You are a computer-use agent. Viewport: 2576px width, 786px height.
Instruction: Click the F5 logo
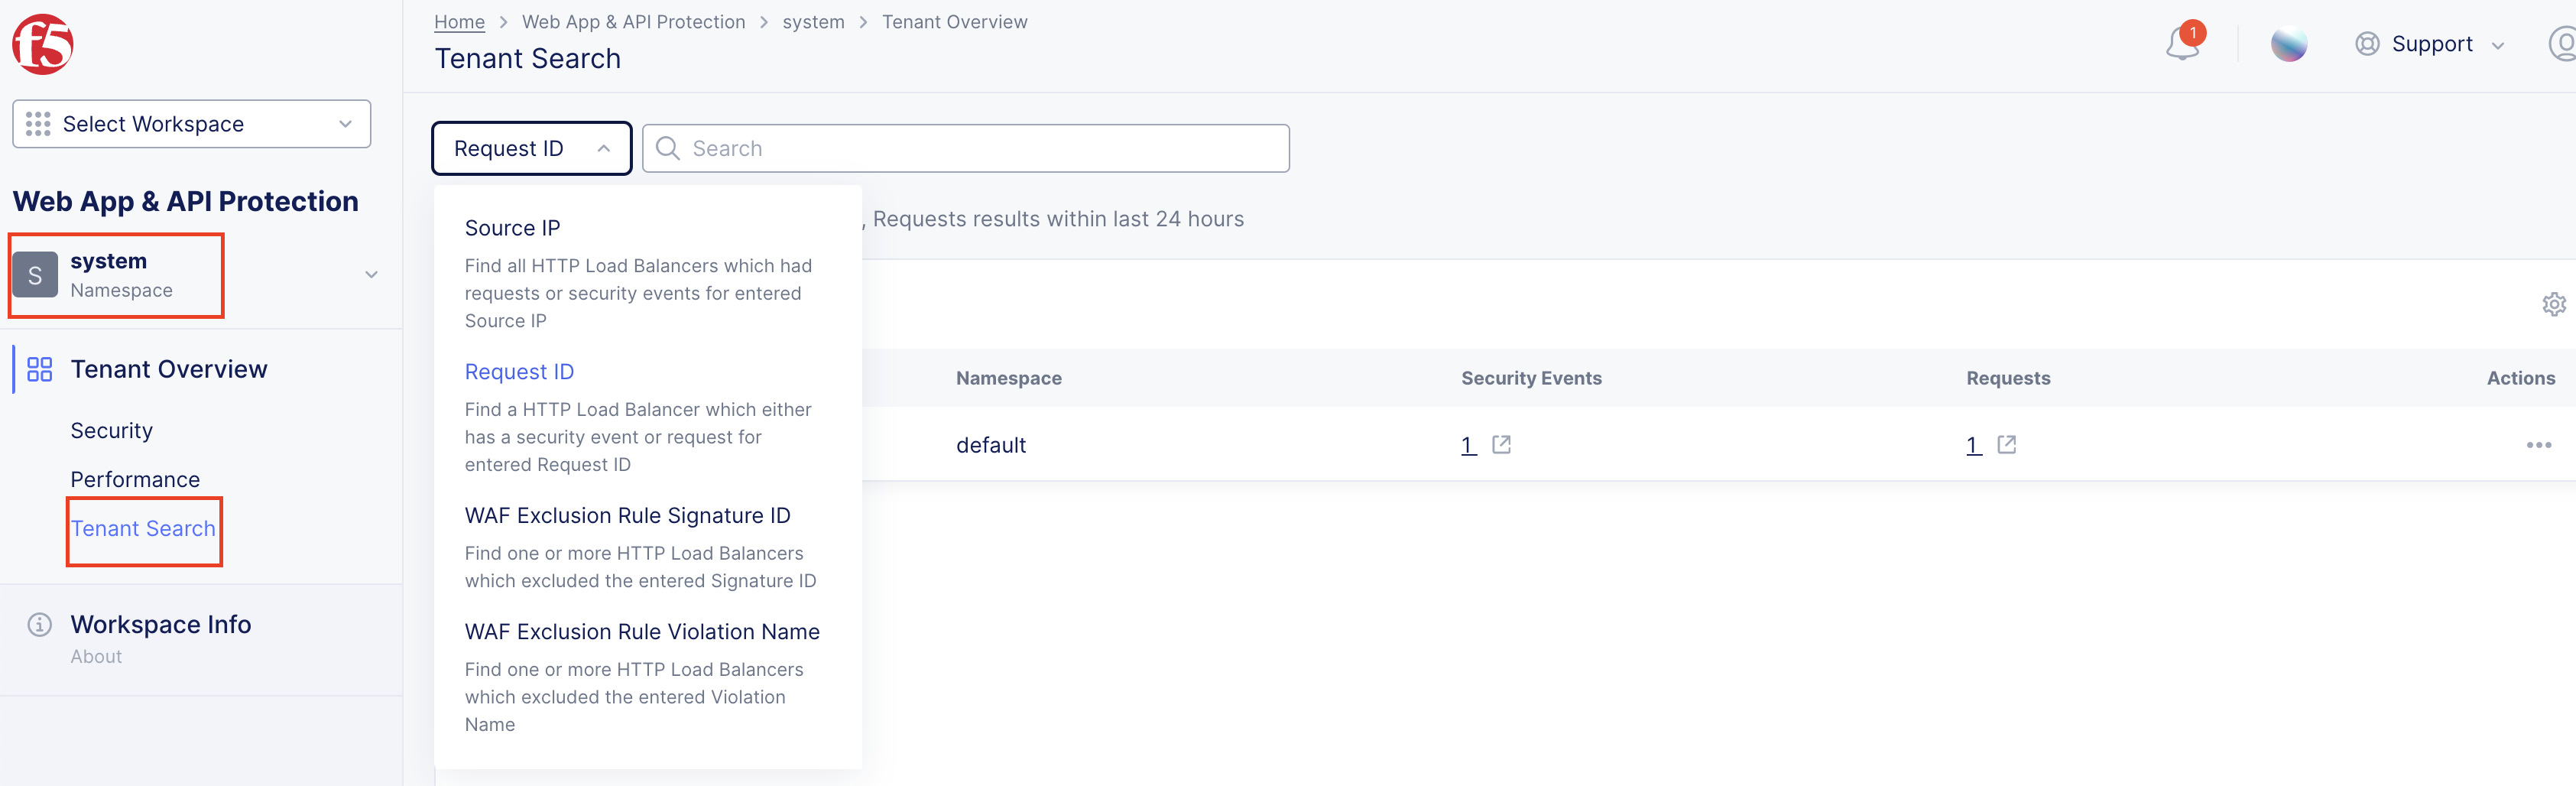pos(42,45)
